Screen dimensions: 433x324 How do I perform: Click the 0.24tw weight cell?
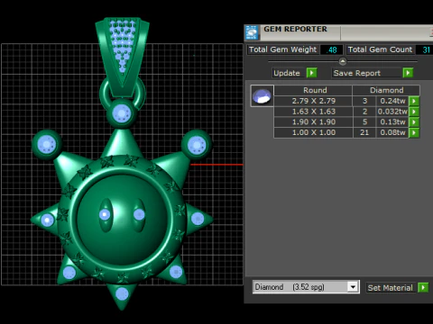(x=392, y=101)
